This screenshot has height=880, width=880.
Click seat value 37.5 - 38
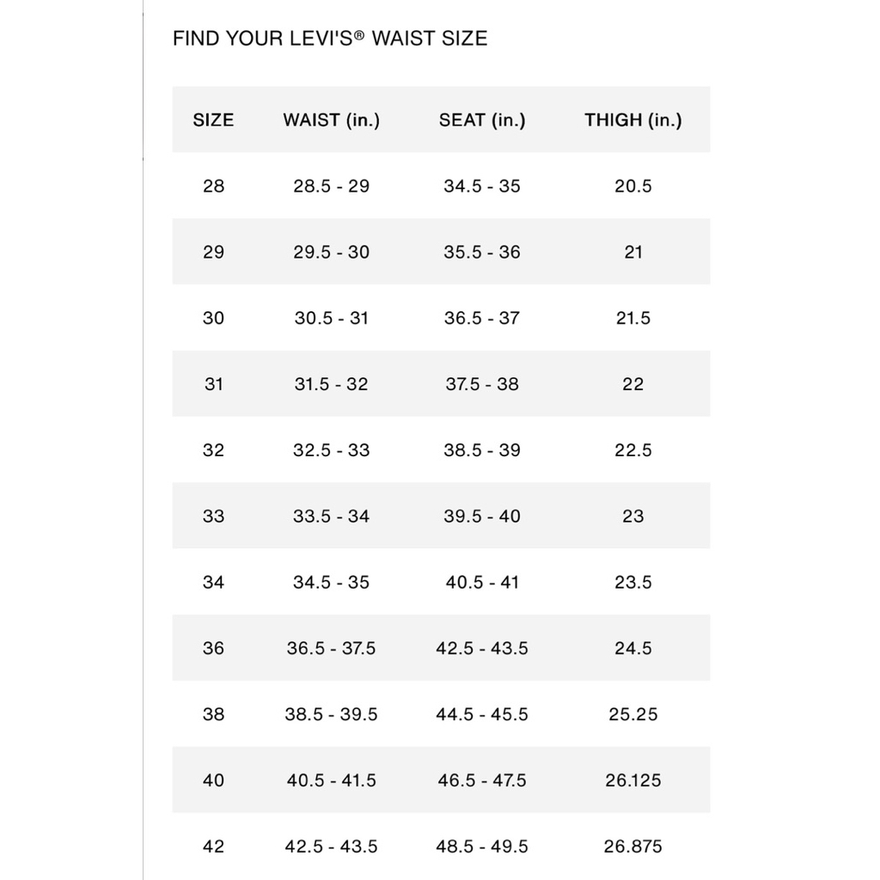[482, 384]
